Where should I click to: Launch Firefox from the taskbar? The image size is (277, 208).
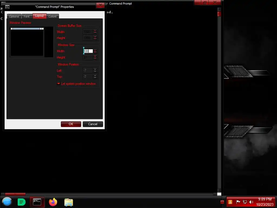(53, 202)
